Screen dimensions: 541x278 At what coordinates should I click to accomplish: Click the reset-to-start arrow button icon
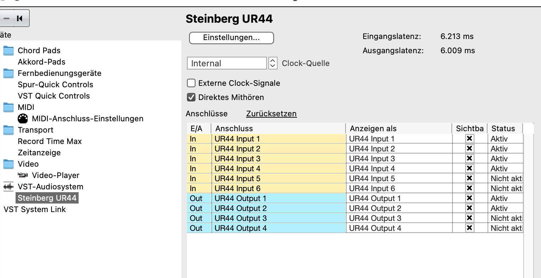tap(20, 18)
